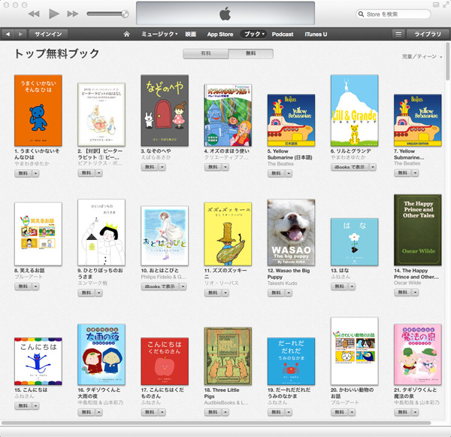Switch to App Store tab
The image size is (451, 437).
[220, 34]
